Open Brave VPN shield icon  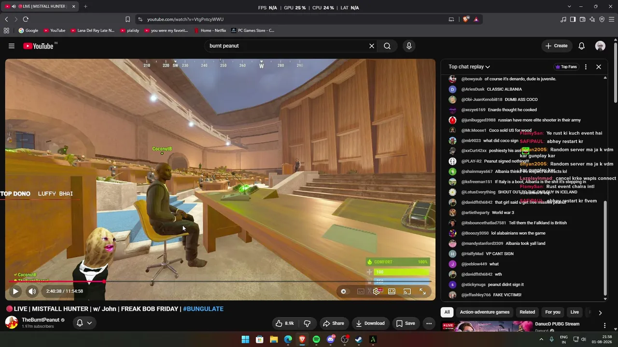[x=602, y=19]
